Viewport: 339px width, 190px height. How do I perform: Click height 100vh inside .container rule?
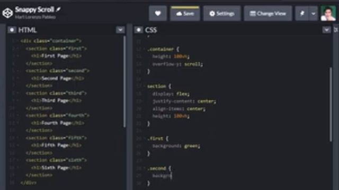[x=171, y=56]
